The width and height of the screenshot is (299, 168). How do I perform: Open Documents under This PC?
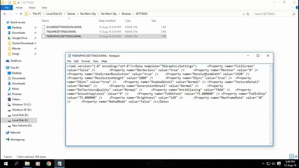pyautogui.click(x=19, y=78)
